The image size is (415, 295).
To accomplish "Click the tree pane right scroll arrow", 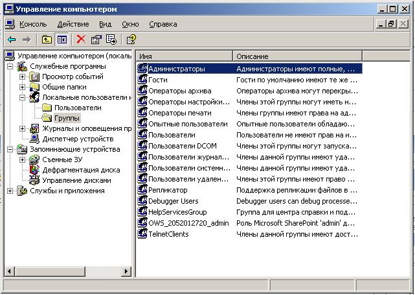I will [126, 272].
